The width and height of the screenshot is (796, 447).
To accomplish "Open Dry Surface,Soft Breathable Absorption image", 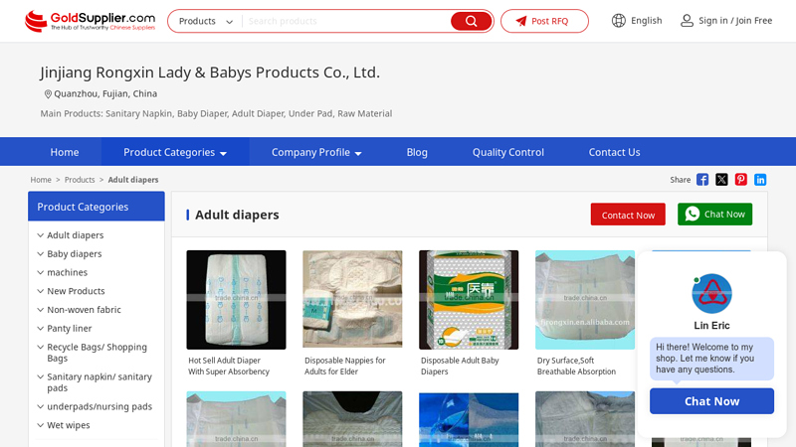I will tap(585, 300).
